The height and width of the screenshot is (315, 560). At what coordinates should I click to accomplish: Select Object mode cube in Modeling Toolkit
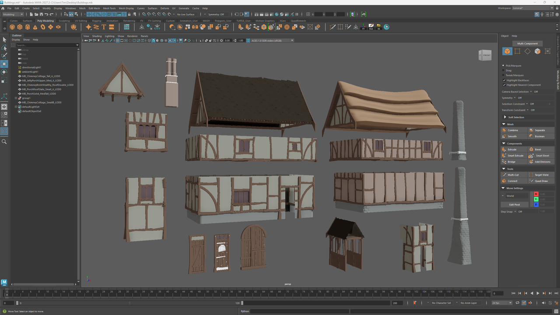pos(507,51)
